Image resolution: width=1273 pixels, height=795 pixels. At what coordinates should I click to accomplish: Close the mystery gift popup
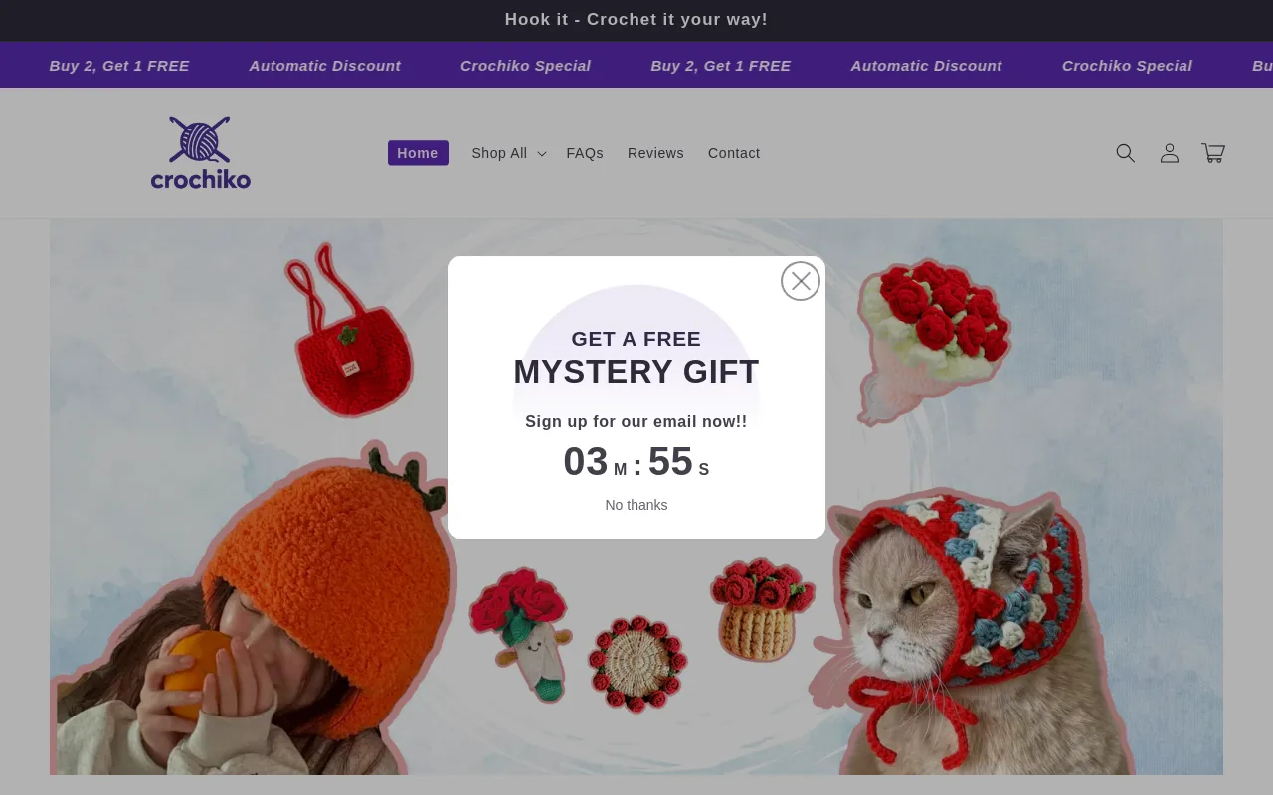(801, 281)
